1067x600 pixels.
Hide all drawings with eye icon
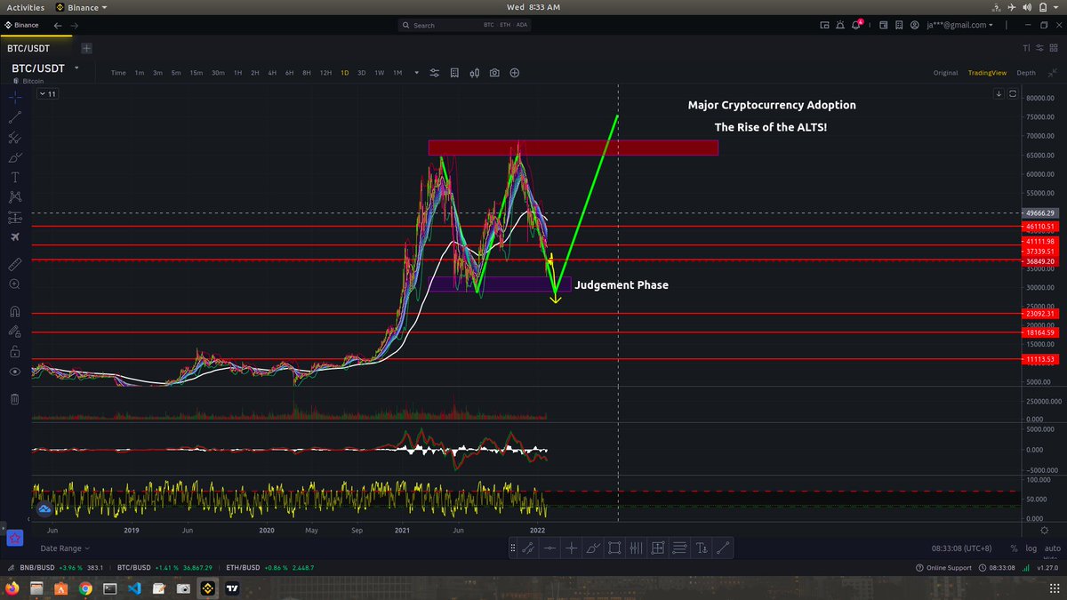click(14, 372)
